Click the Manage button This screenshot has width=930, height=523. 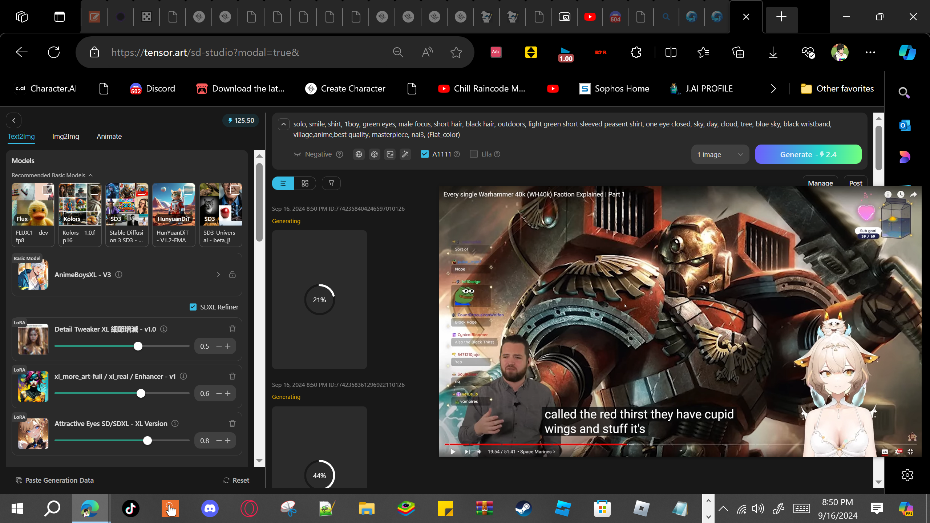coord(820,183)
